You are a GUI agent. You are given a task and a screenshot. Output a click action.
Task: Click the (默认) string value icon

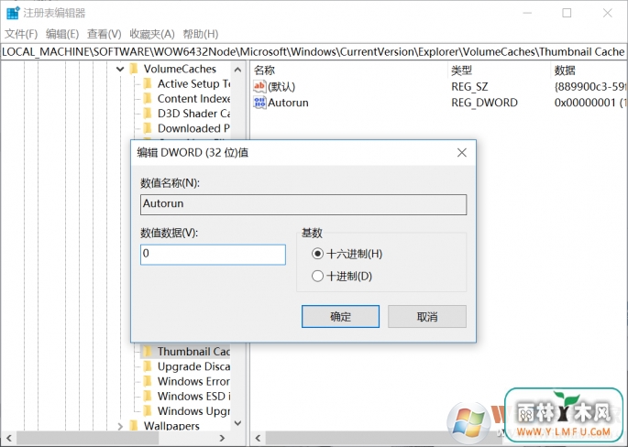coord(259,86)
